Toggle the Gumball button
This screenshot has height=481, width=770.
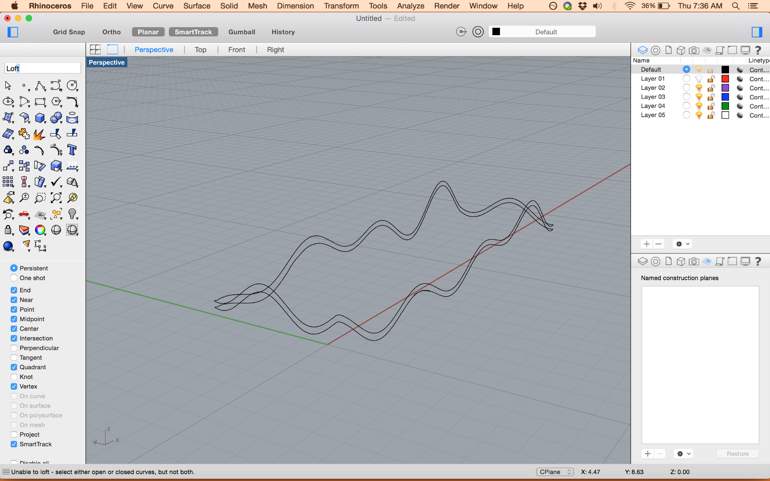click(x=242, y=32)
